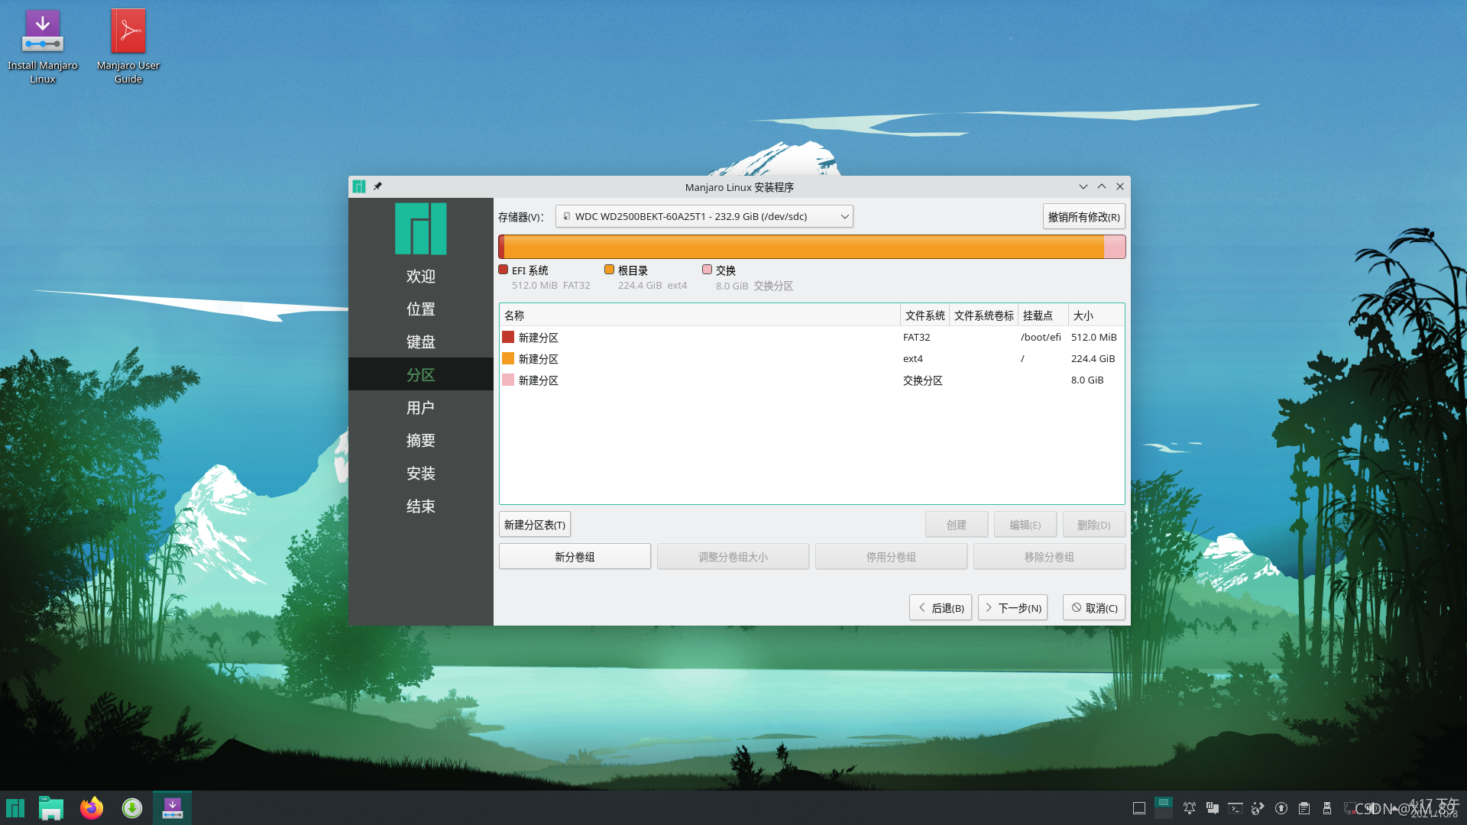Open the disconnected network tray icon
The width and height of the screenshot is (1467, 825).
pos(1350,808)
